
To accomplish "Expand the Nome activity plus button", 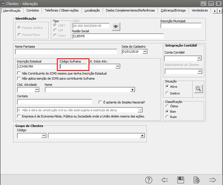I will point(133,90).
